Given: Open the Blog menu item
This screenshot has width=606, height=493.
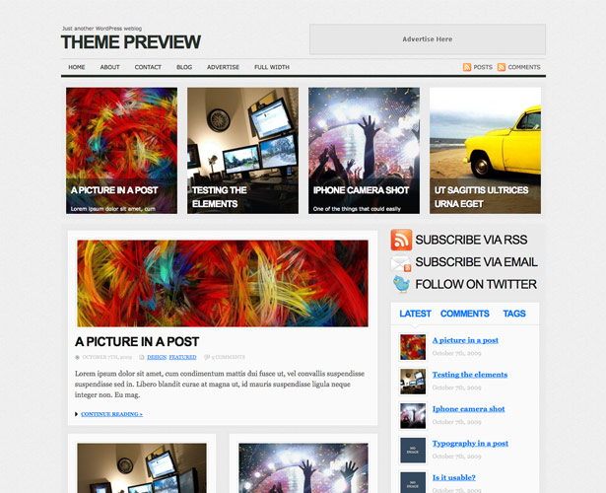Looking at the screenshot, I should click(x=184, y=67).
